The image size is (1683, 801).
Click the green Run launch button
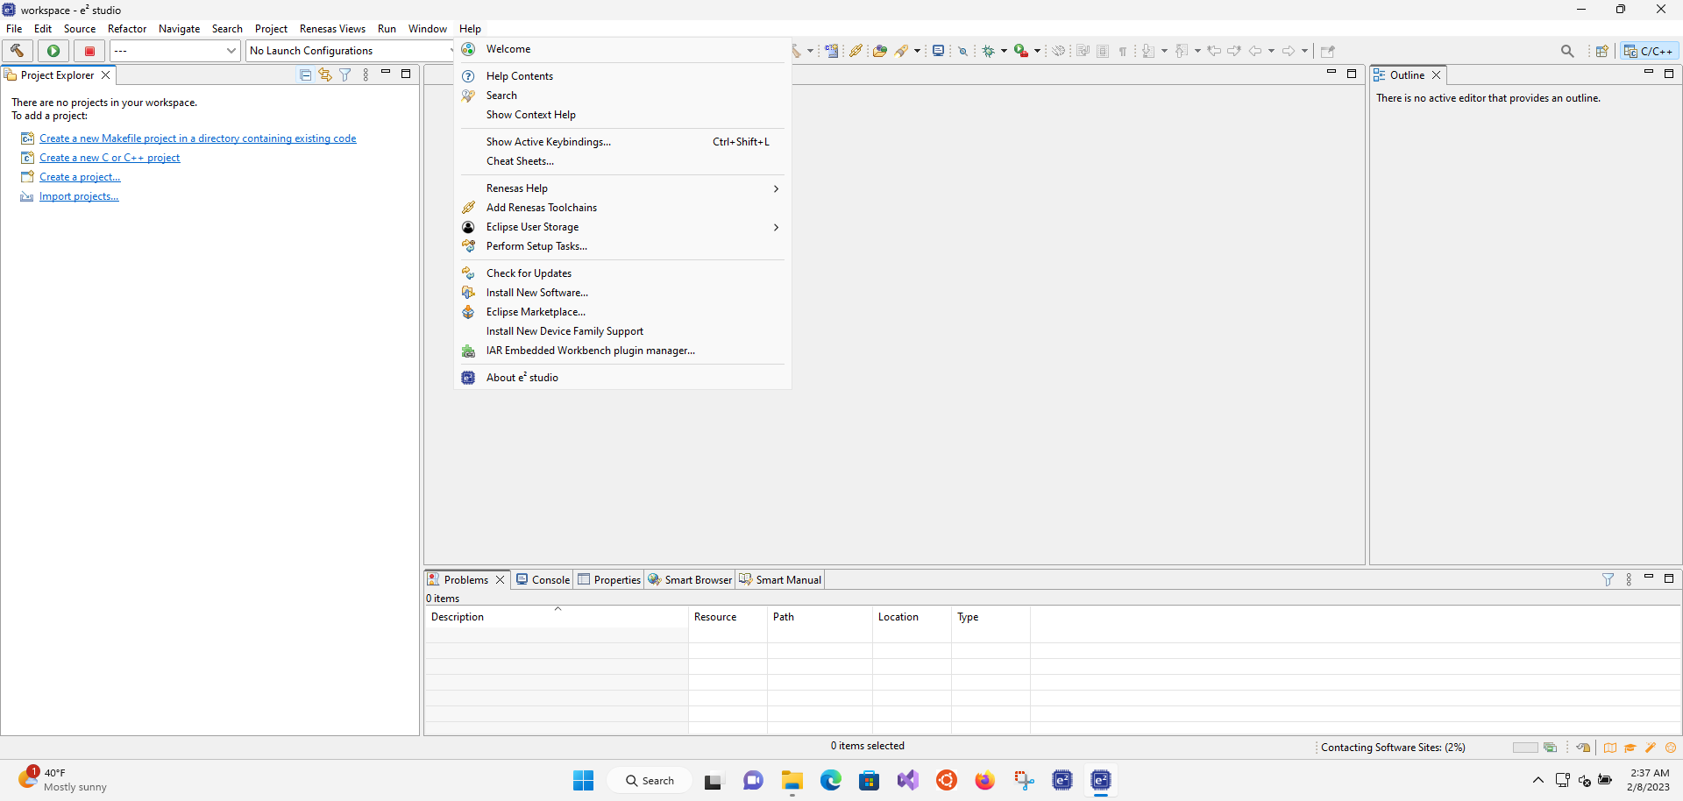(53, 51)
